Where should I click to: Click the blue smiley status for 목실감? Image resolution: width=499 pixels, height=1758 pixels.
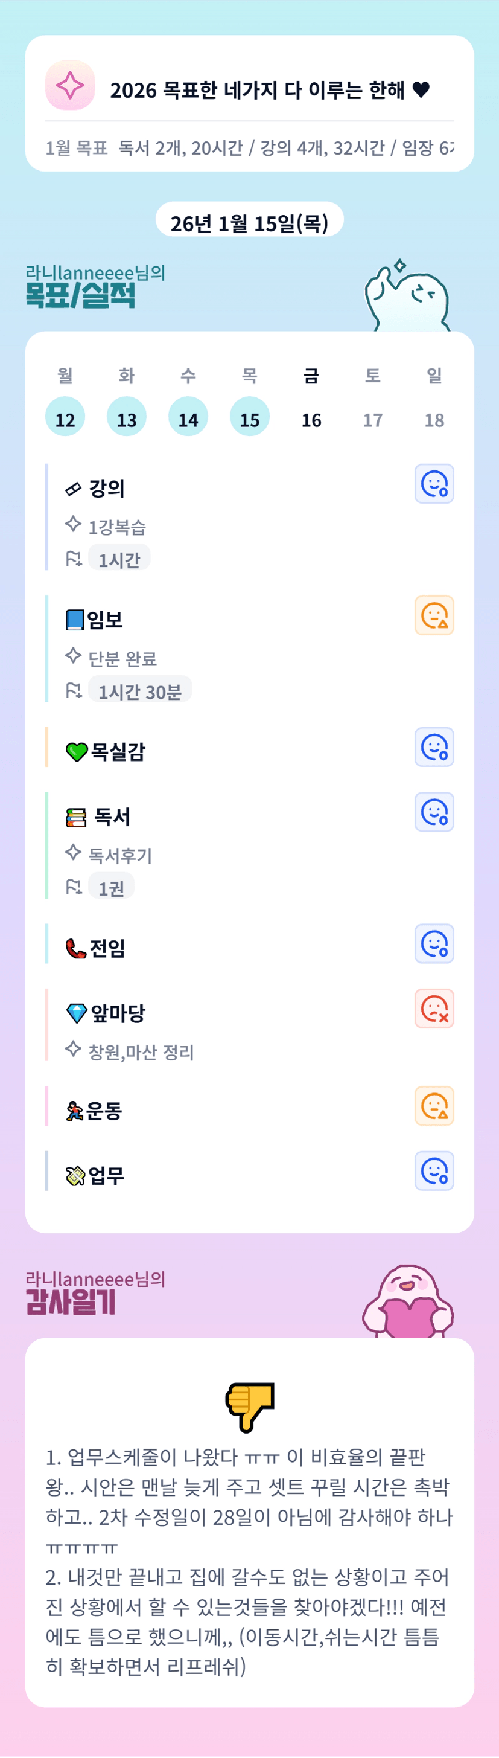(x=434, y=747)
